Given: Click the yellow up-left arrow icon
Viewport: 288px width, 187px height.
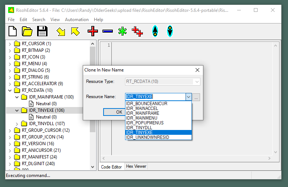Looking at the screenshot, I should click(x=75, y=31).
